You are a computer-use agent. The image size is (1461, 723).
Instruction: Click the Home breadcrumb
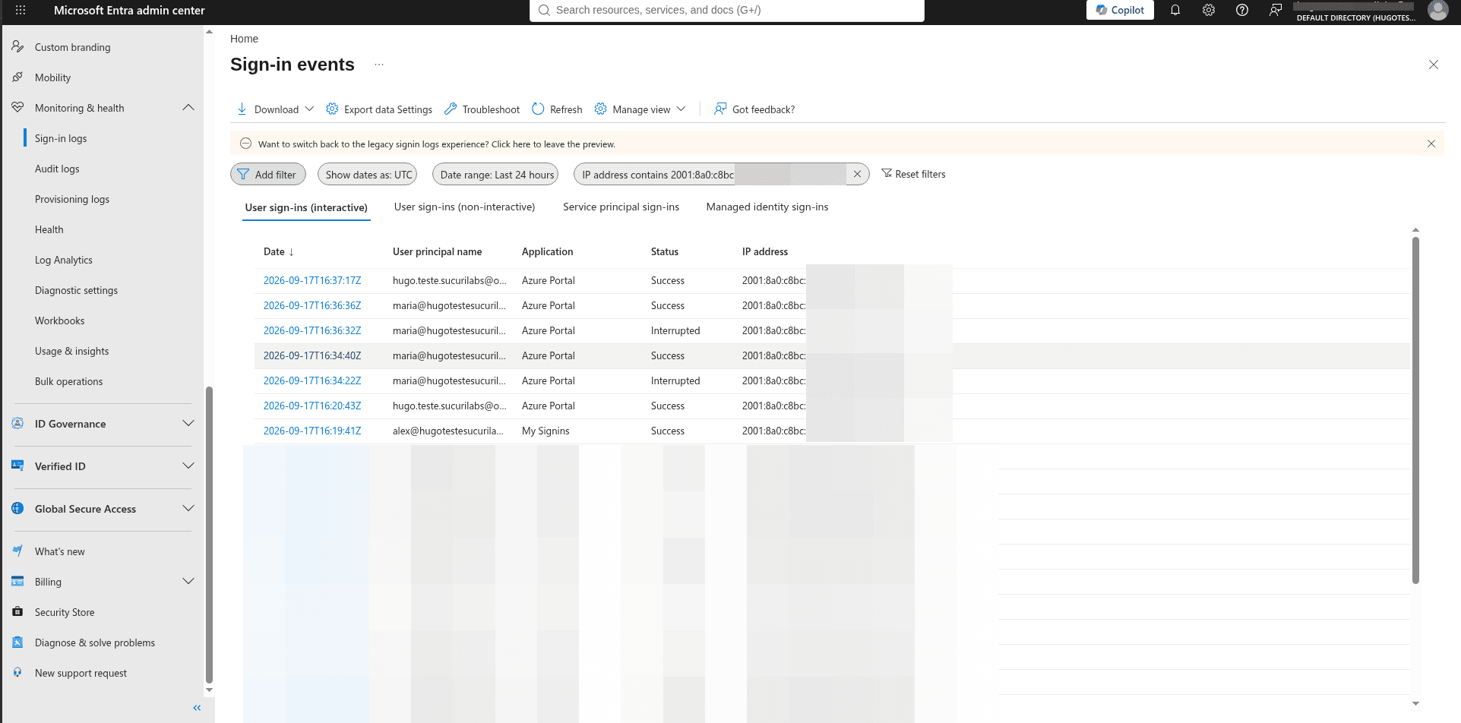coord(244,39)
